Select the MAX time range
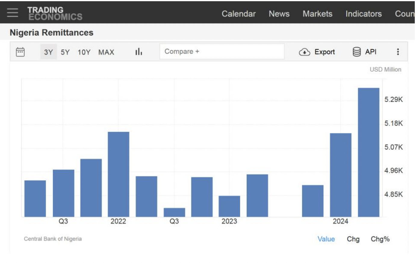 click(x=106, y=52)
